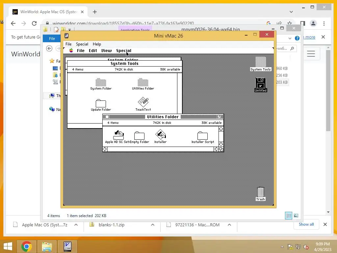The height and width of the screenshot is (253, 337).
Task: Select the System Folder icon in System Tools window
Action: pos(101,84)
